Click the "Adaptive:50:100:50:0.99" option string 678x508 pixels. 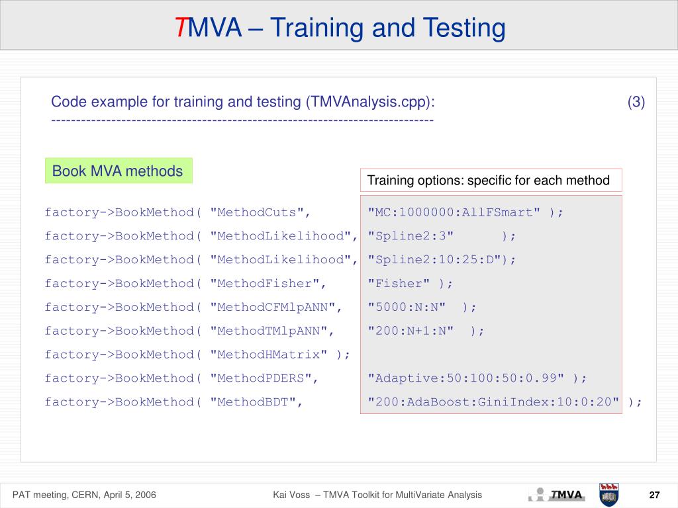coord(465,378)
